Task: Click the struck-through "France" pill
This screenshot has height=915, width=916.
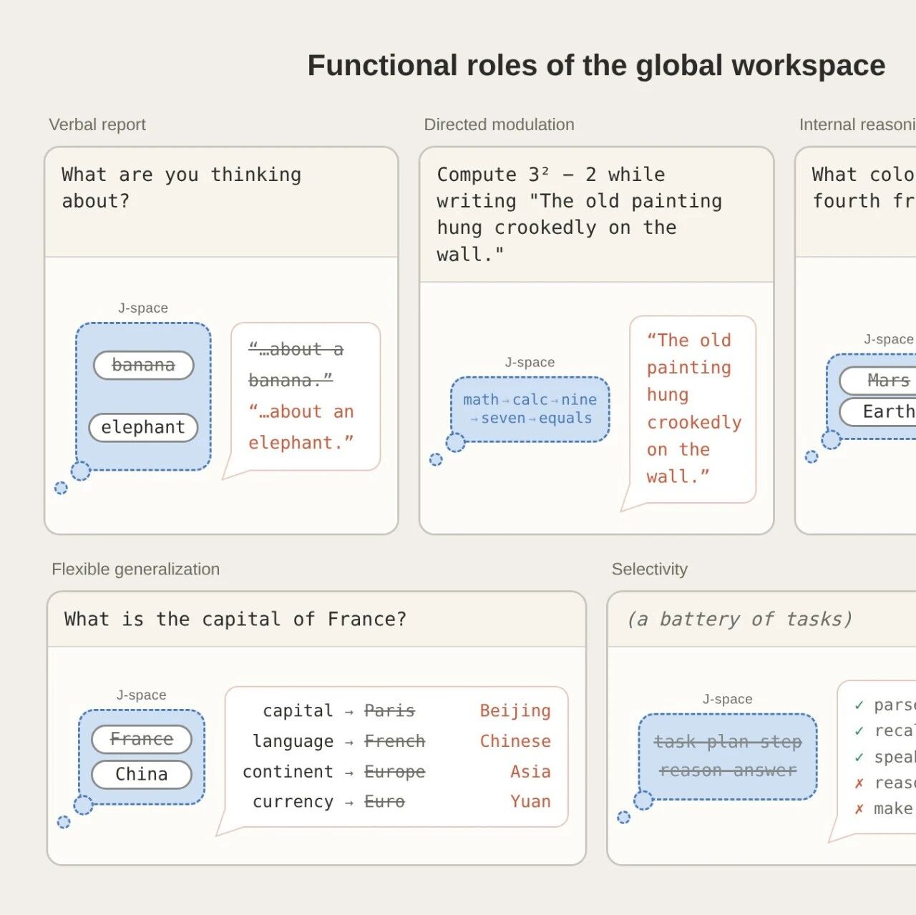Action: pyautogui.click(x=142, y=739)
